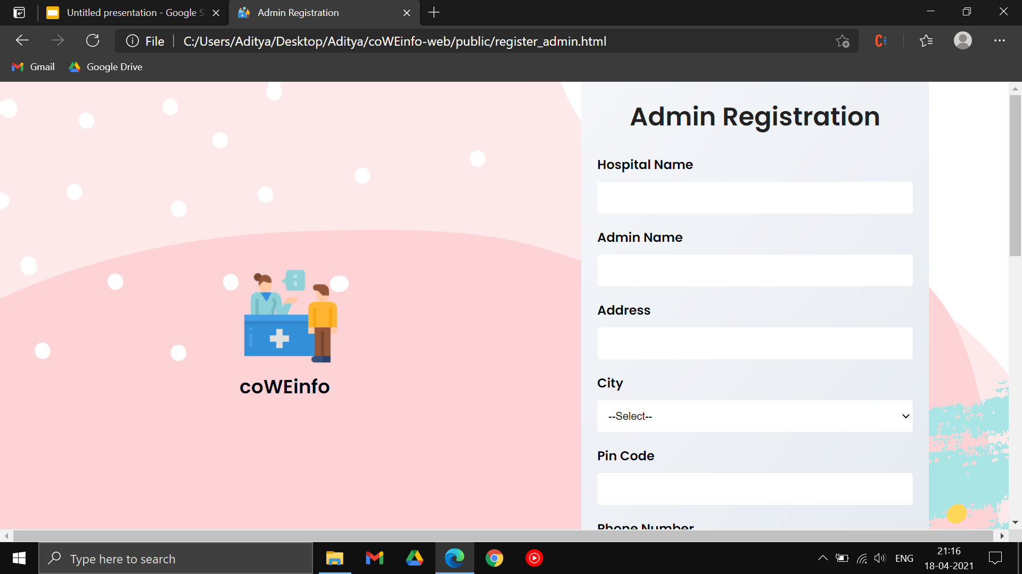Open the Google Drive bookmark
The height and width of the screenshot is (574, 1022).
coord(106,67)
